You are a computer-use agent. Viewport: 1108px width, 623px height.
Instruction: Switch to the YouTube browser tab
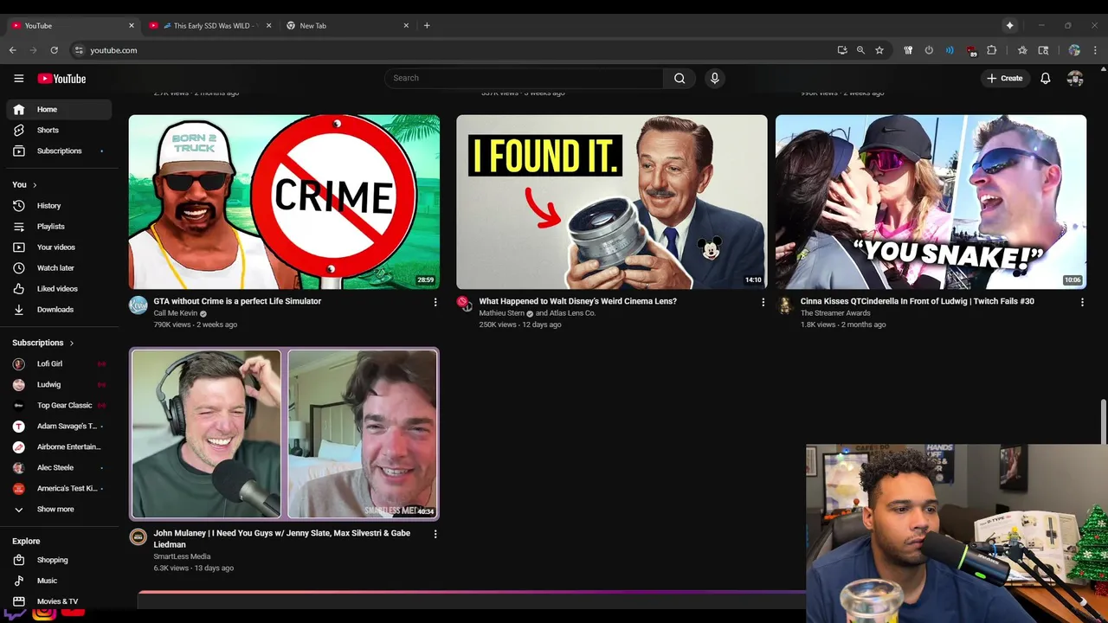[x=74, y=25]
